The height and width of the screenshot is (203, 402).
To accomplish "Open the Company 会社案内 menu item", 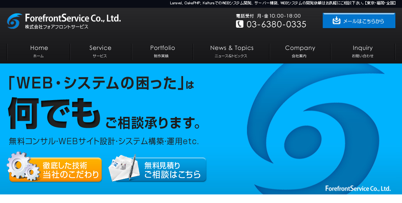I will 300,51.
